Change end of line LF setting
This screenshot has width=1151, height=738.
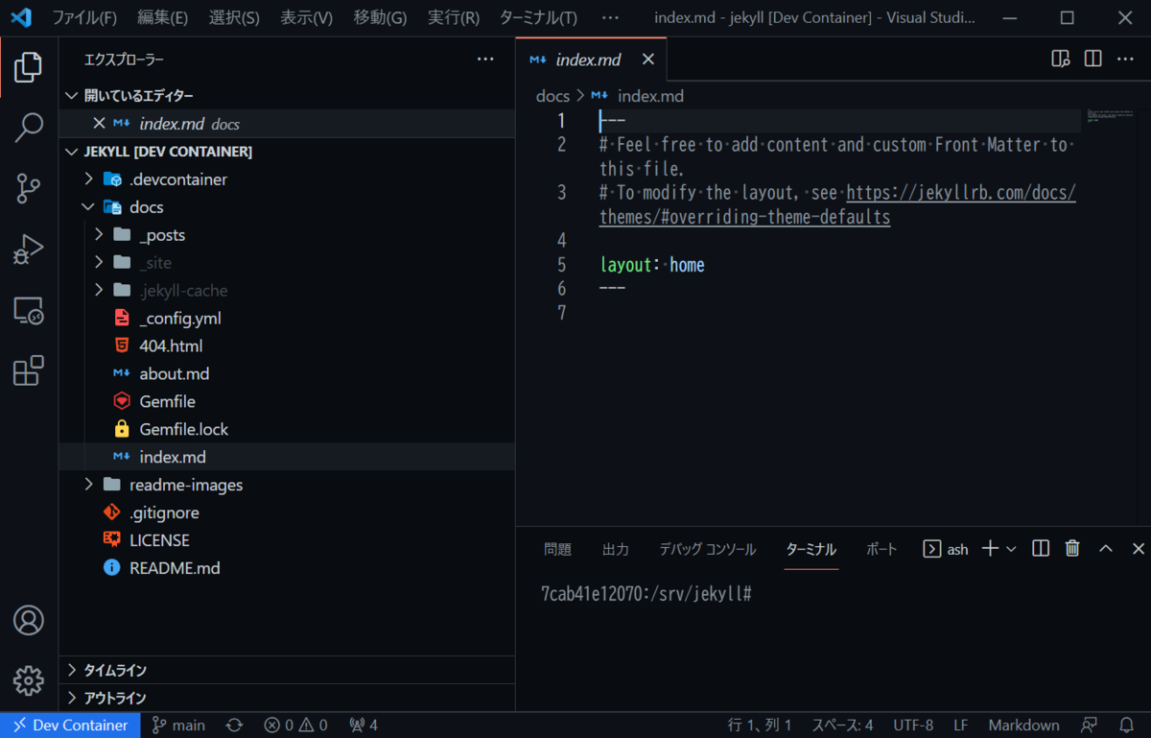tap(960, 726)
